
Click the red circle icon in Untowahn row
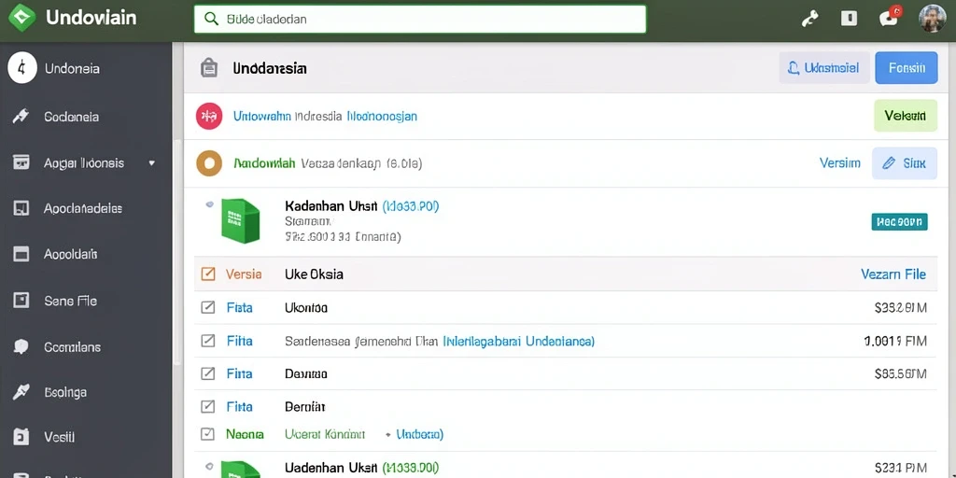(208, 116)
